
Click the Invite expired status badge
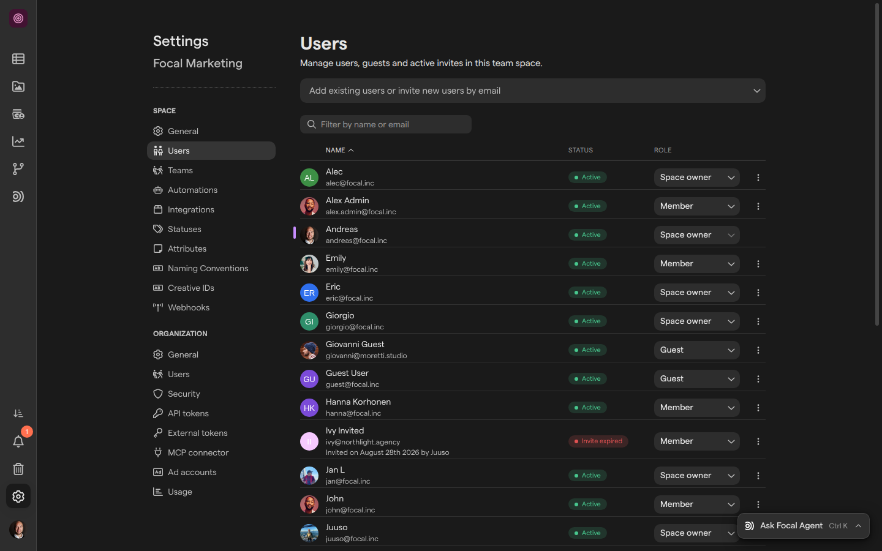(x=598, y=441)
